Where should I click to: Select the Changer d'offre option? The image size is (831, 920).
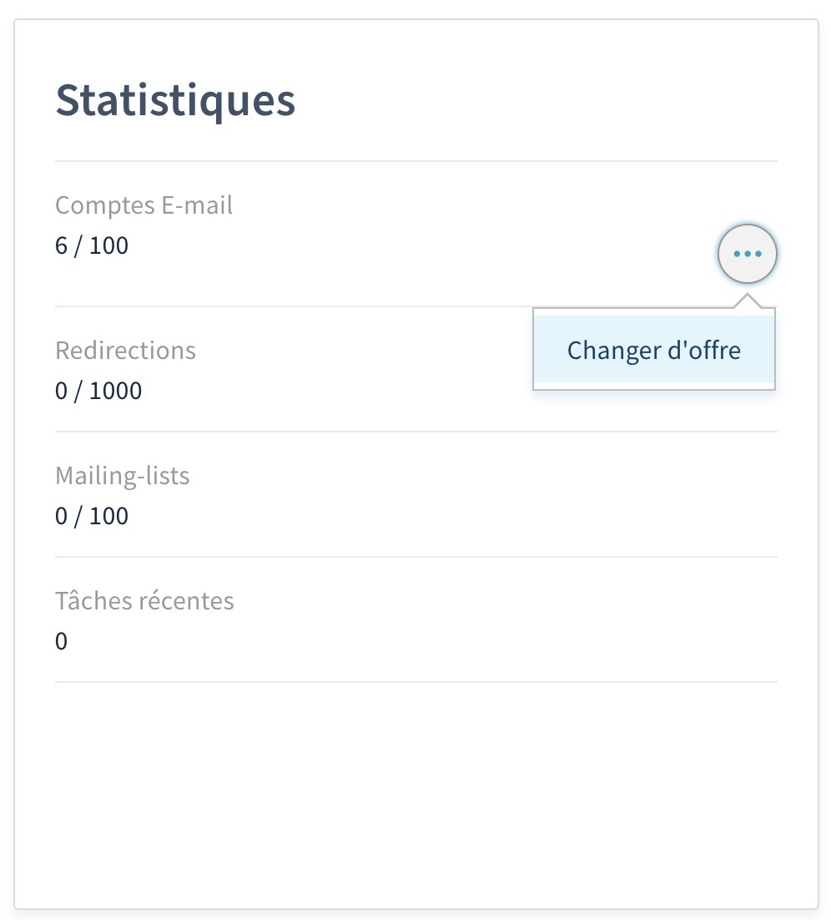[x=654, y=350]
